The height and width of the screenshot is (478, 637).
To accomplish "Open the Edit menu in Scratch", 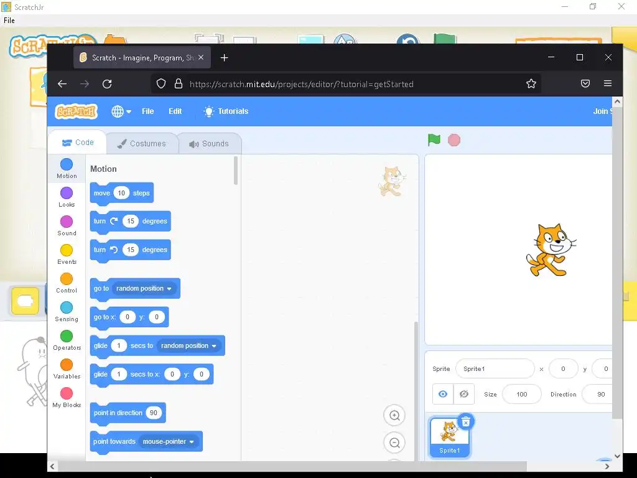I will tap(175, 111).
